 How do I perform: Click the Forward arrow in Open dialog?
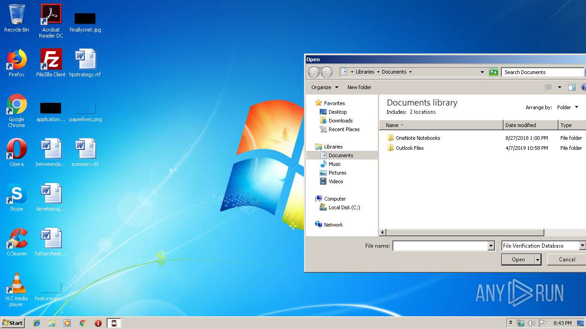pos(326,72)
